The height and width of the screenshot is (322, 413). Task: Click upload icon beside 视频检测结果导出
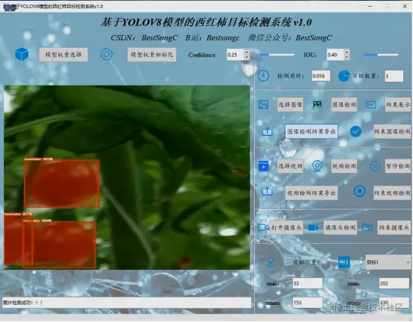[267, 191]
